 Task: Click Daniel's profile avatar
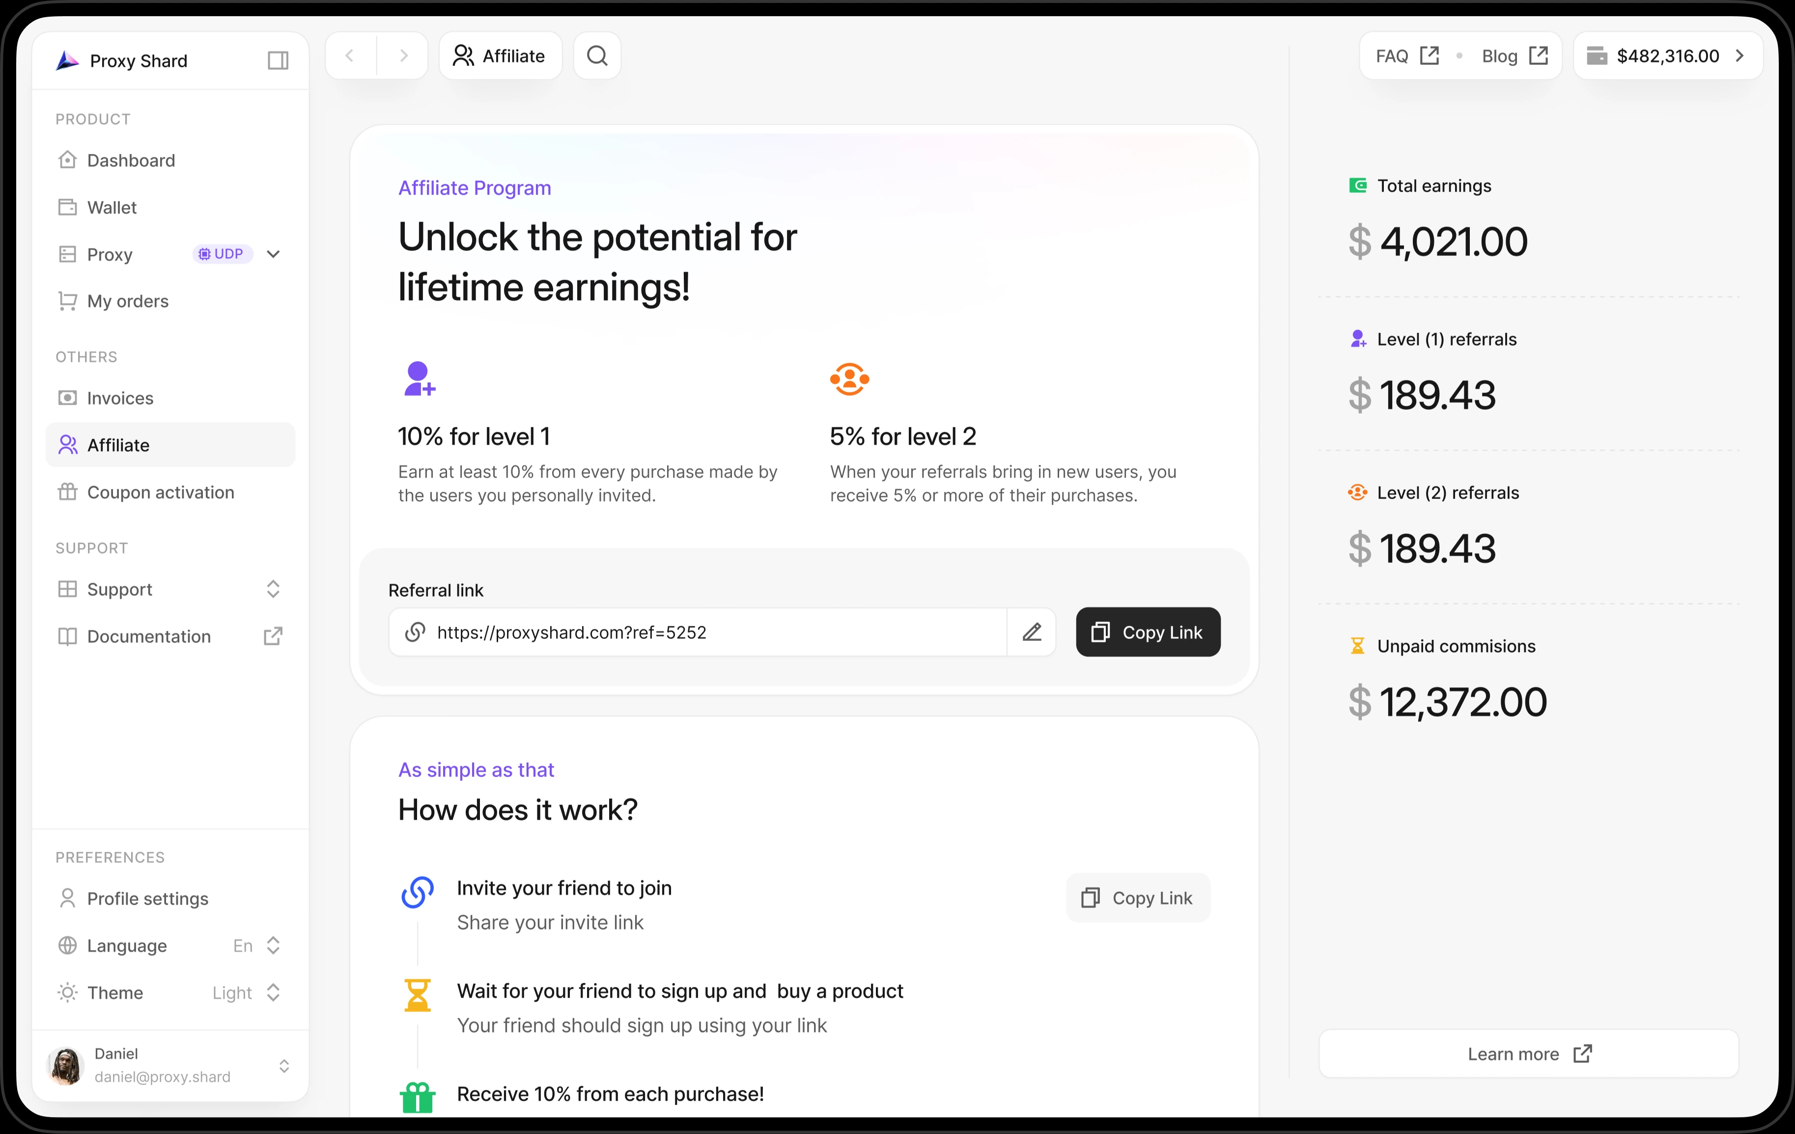(66, 1065)
